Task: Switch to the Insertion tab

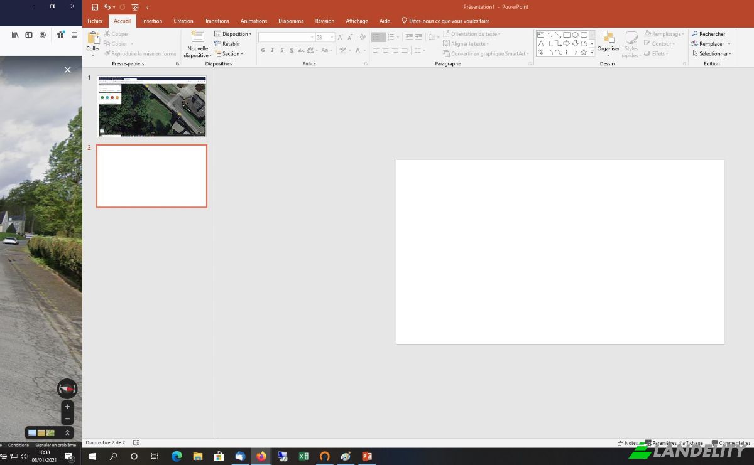Action: (152, 21)
